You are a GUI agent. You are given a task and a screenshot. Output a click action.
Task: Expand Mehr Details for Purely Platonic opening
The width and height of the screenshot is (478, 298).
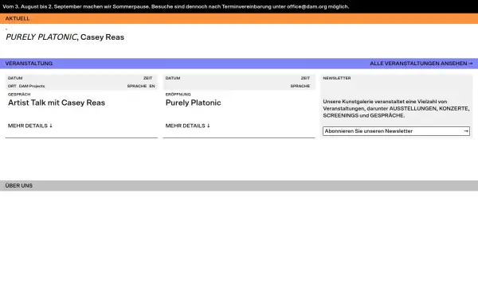point(188,126)
